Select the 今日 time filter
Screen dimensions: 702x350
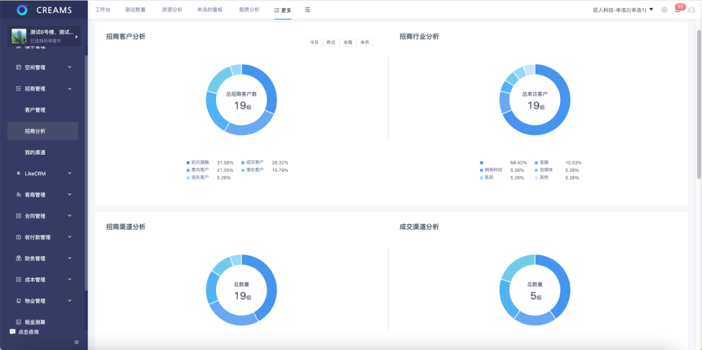tap(314, 42)
